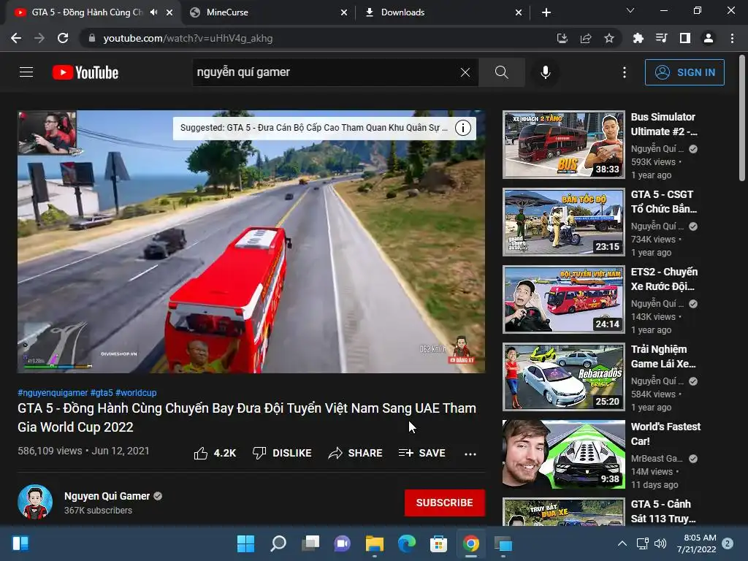Open taskbar Search
The height and width of the screenshot is (561, 748).
pos(278,543)
